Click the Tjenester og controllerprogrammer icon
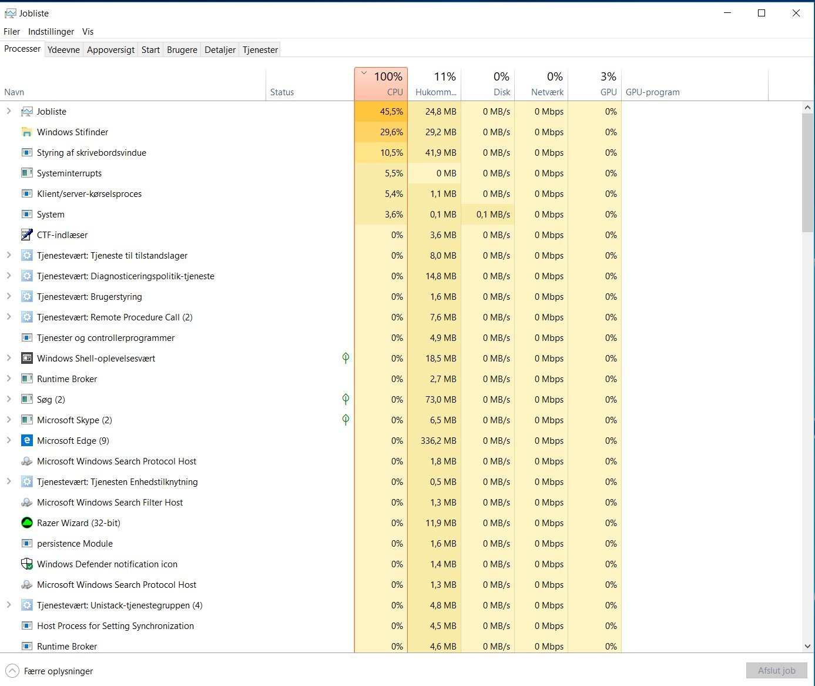This screenshot has height=686, width=815. [26, 338]
